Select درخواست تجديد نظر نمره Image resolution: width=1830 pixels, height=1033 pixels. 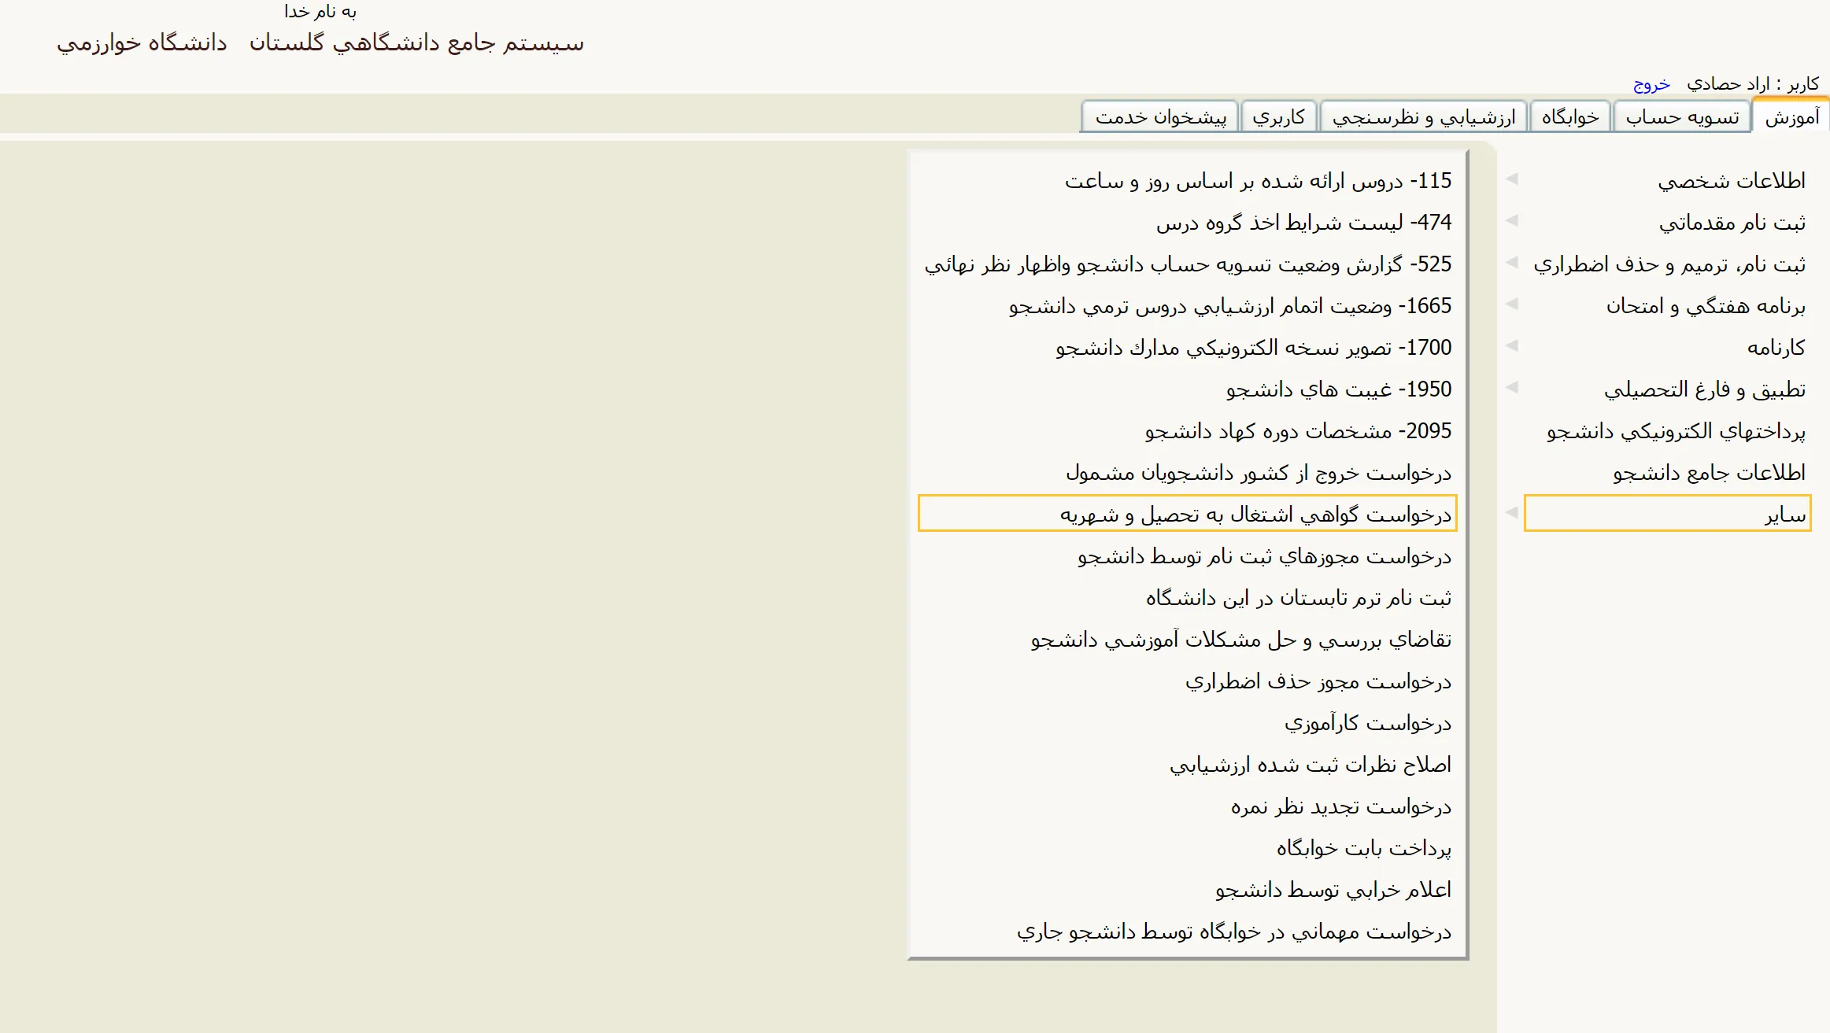1340,806
